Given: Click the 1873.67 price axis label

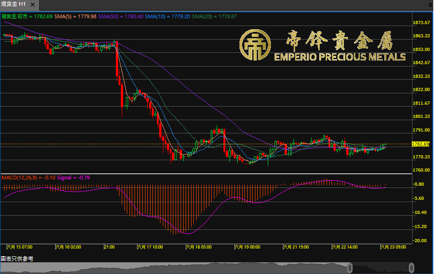Looking at the screenshot, I should (421, 23).
